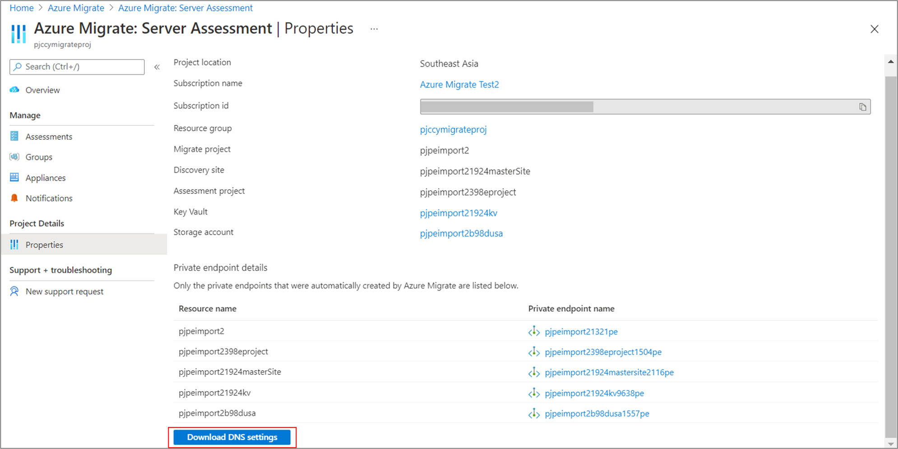Click the New support request icon
Viewport: 898px width, 449px height.
pyautogui.click(x=14, y=291)
